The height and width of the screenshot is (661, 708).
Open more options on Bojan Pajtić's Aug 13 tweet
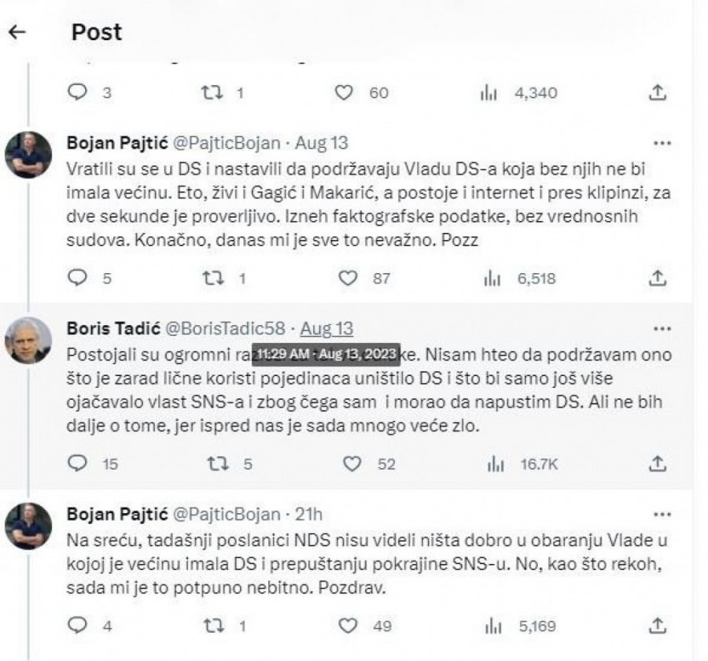(x=662, y=144)
